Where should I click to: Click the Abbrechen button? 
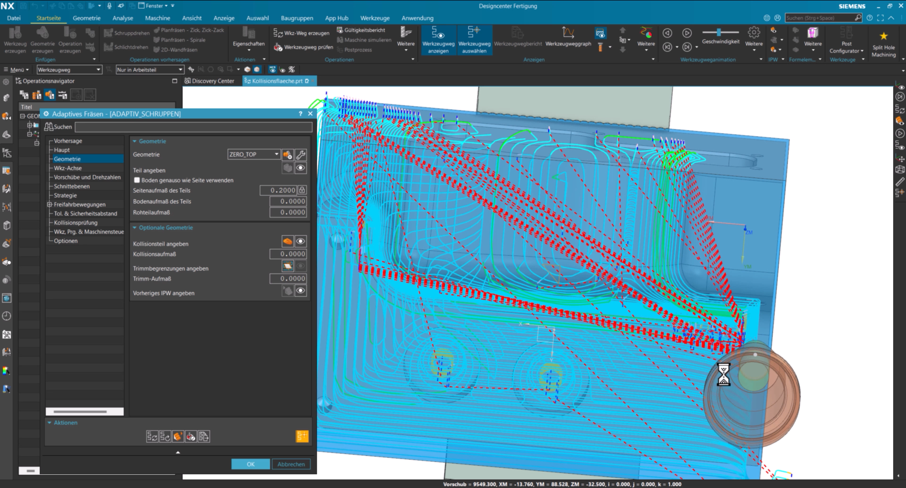tap(291, 464)
